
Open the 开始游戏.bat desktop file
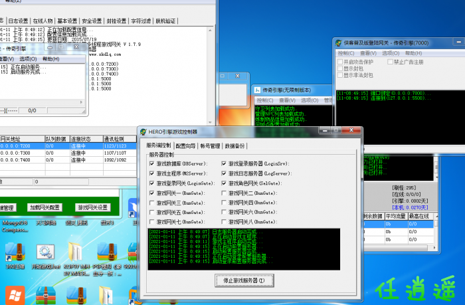click(x=45, y=253)
